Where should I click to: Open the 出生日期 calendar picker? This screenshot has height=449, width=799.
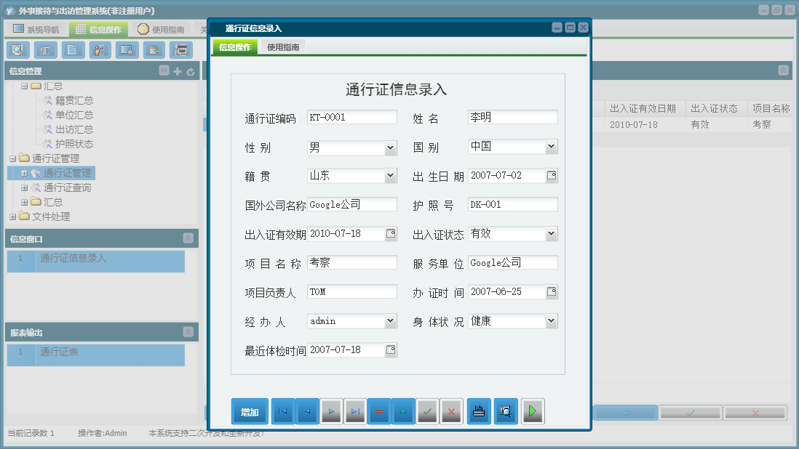pos(551,175)
